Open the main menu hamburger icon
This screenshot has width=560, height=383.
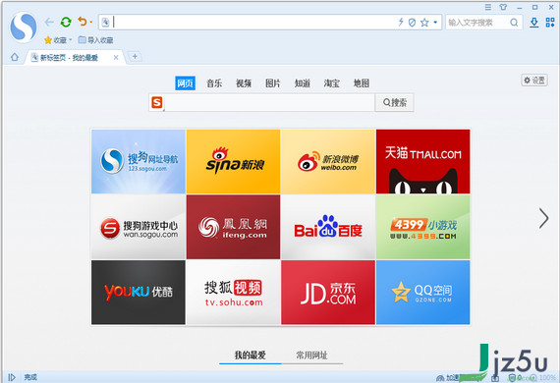pos(488,7)
